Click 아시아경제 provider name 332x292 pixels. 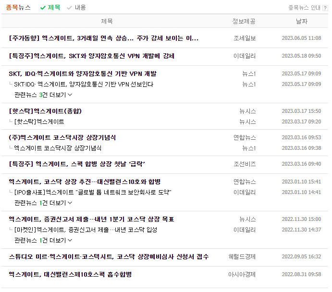[242, 274]
